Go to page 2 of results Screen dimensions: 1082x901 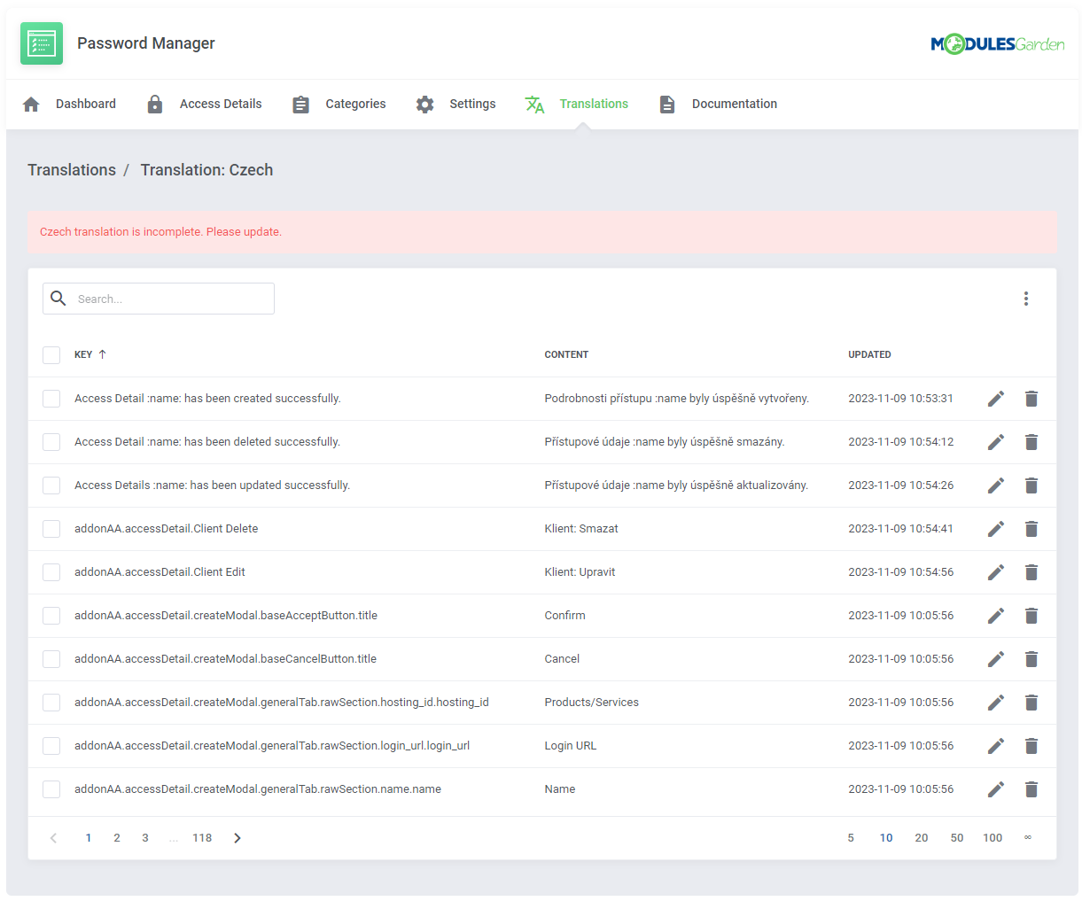click(x=117, y=838)
